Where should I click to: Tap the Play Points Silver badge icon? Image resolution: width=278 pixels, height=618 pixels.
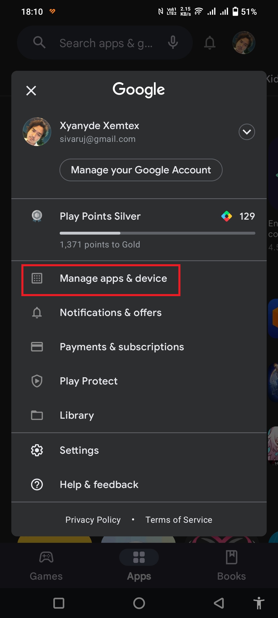click(x=37, y=216)
